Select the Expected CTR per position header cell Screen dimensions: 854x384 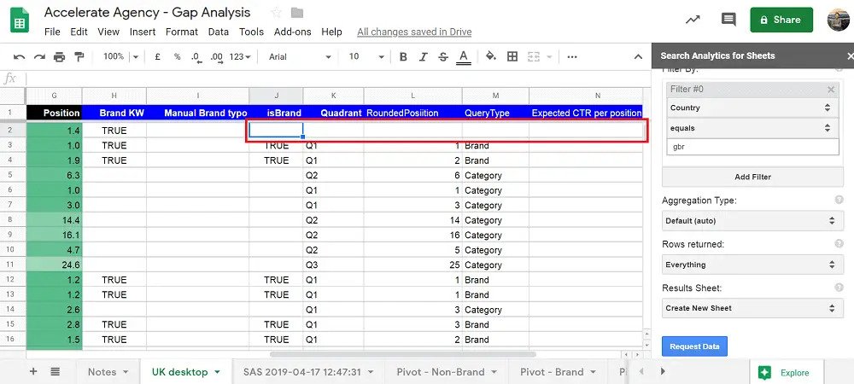tap(586, 113)
